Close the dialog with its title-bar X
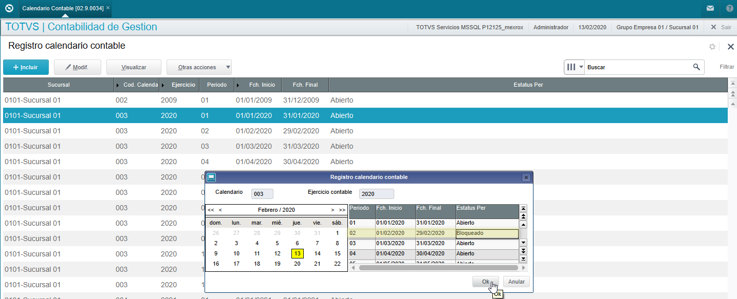737x299 pixels. [526, 177]
